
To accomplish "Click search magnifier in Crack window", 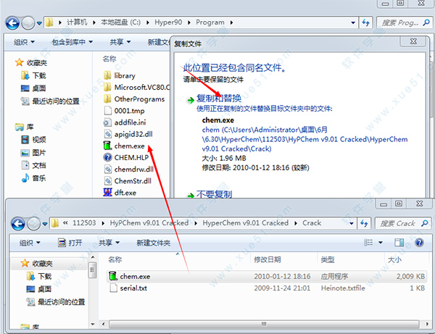I will point(424,223).
